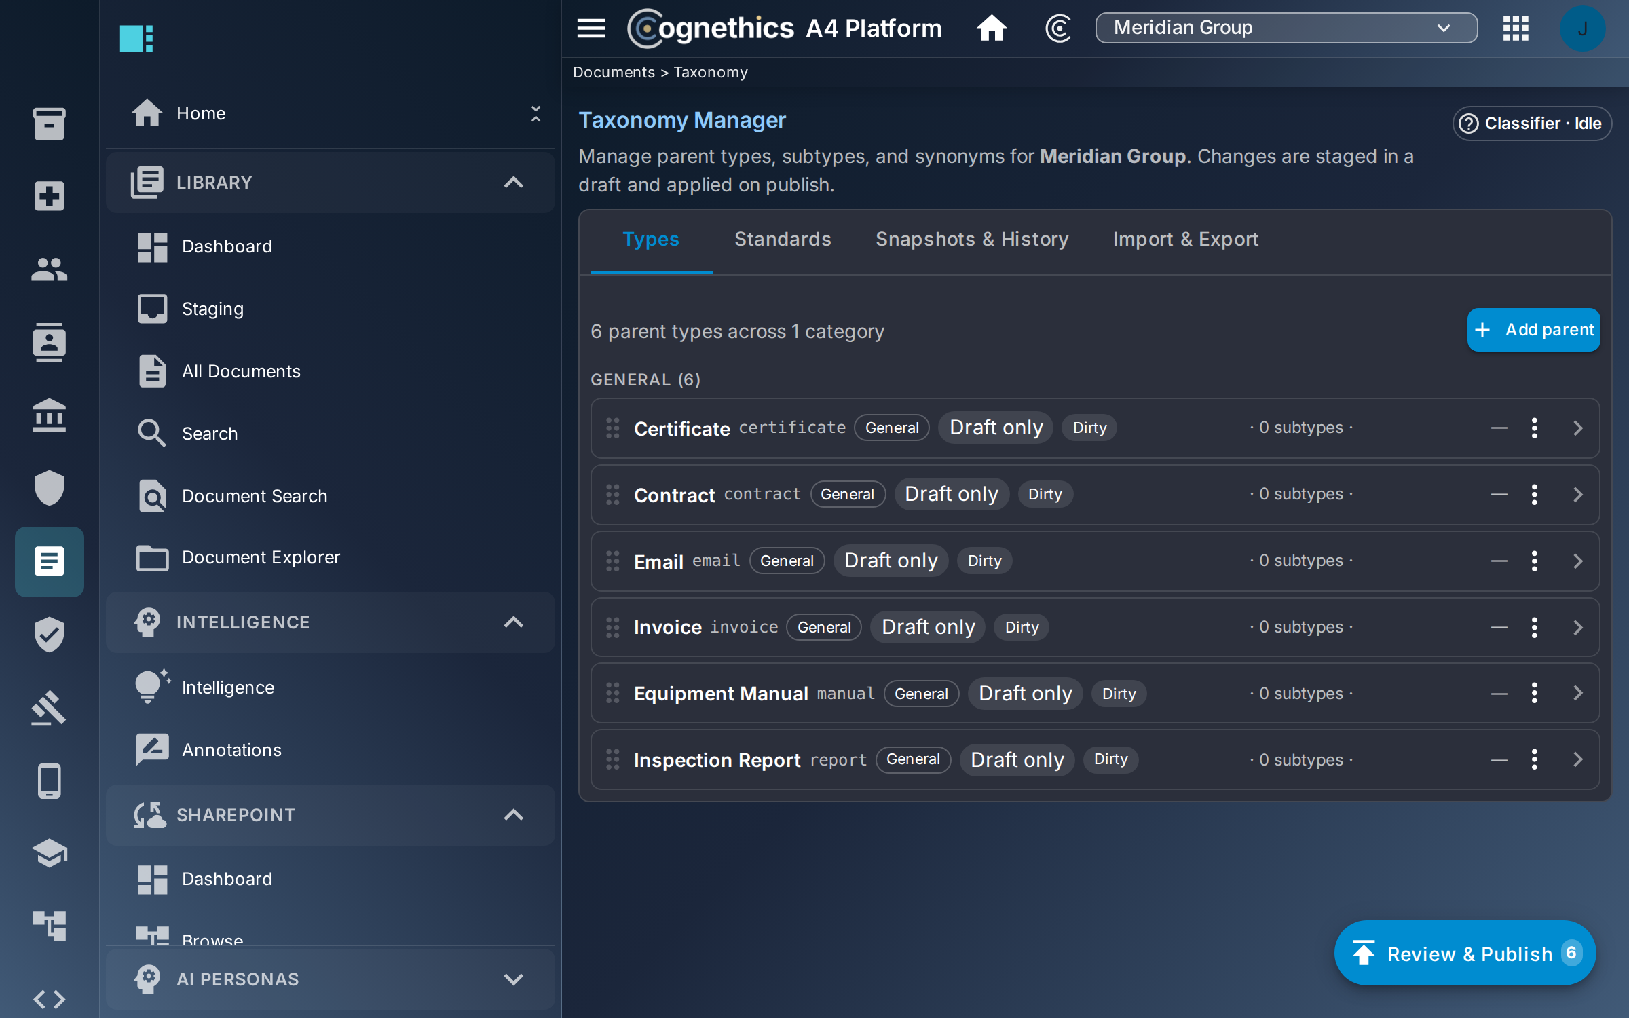This screenshot has height=1018, width=1629.
Task: Click the Classifier Idle status pill
Action: pyautogui.click(x=1532, y=124)
